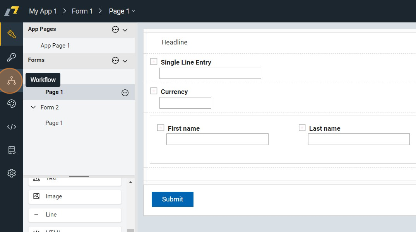Toggle the Currency field checkbox
This screenshot has height=232, width=416.
coord(154,91)
